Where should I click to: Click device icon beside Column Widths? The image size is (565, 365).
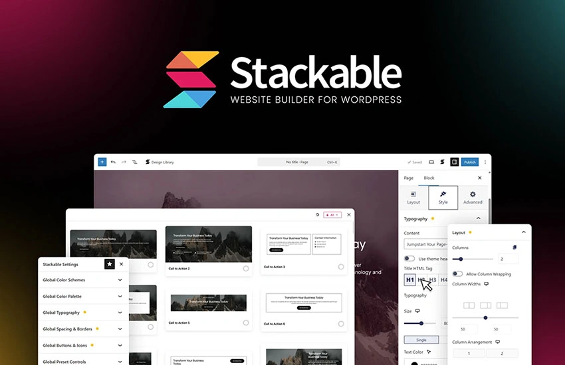click(486, 284)
